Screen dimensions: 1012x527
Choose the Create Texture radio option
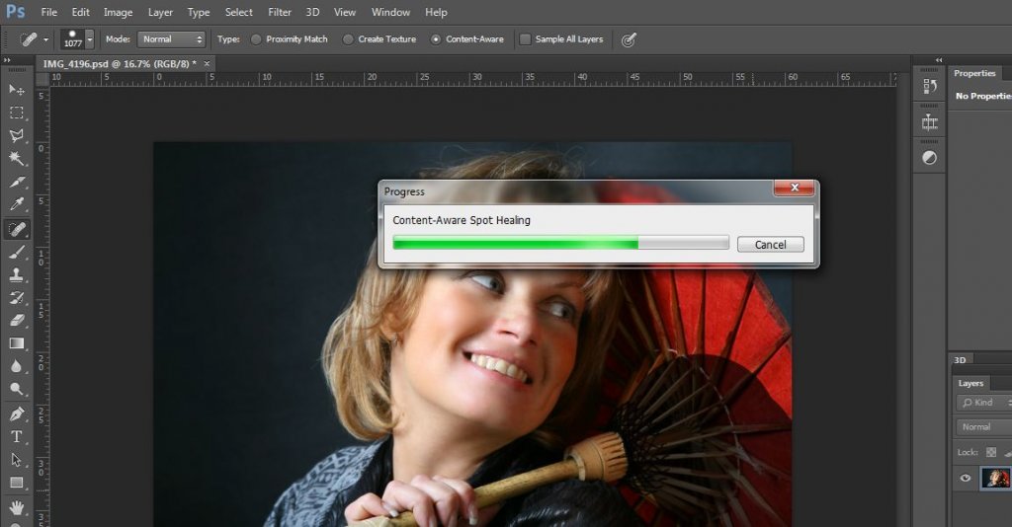348,39
